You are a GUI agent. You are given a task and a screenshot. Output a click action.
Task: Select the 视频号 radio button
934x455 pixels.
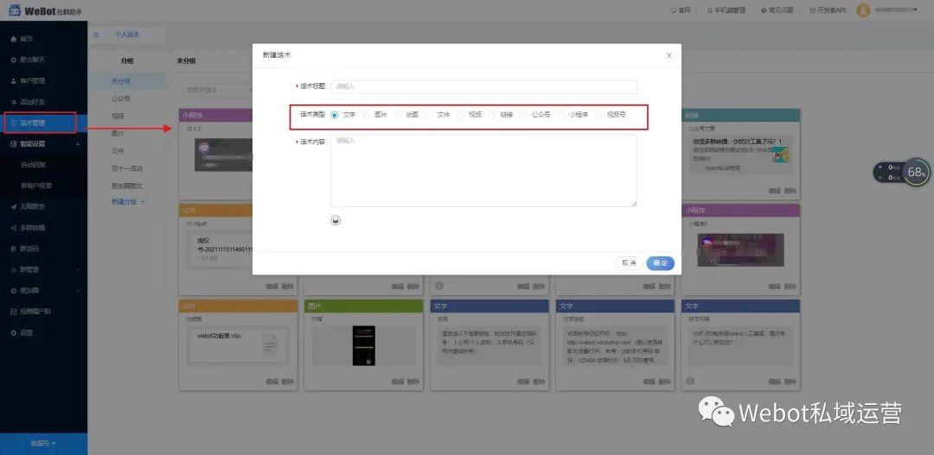(598, 115)
